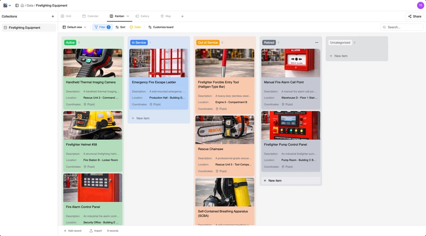
Task: Open the Data breadcrumb link
Action: point(30,5)
